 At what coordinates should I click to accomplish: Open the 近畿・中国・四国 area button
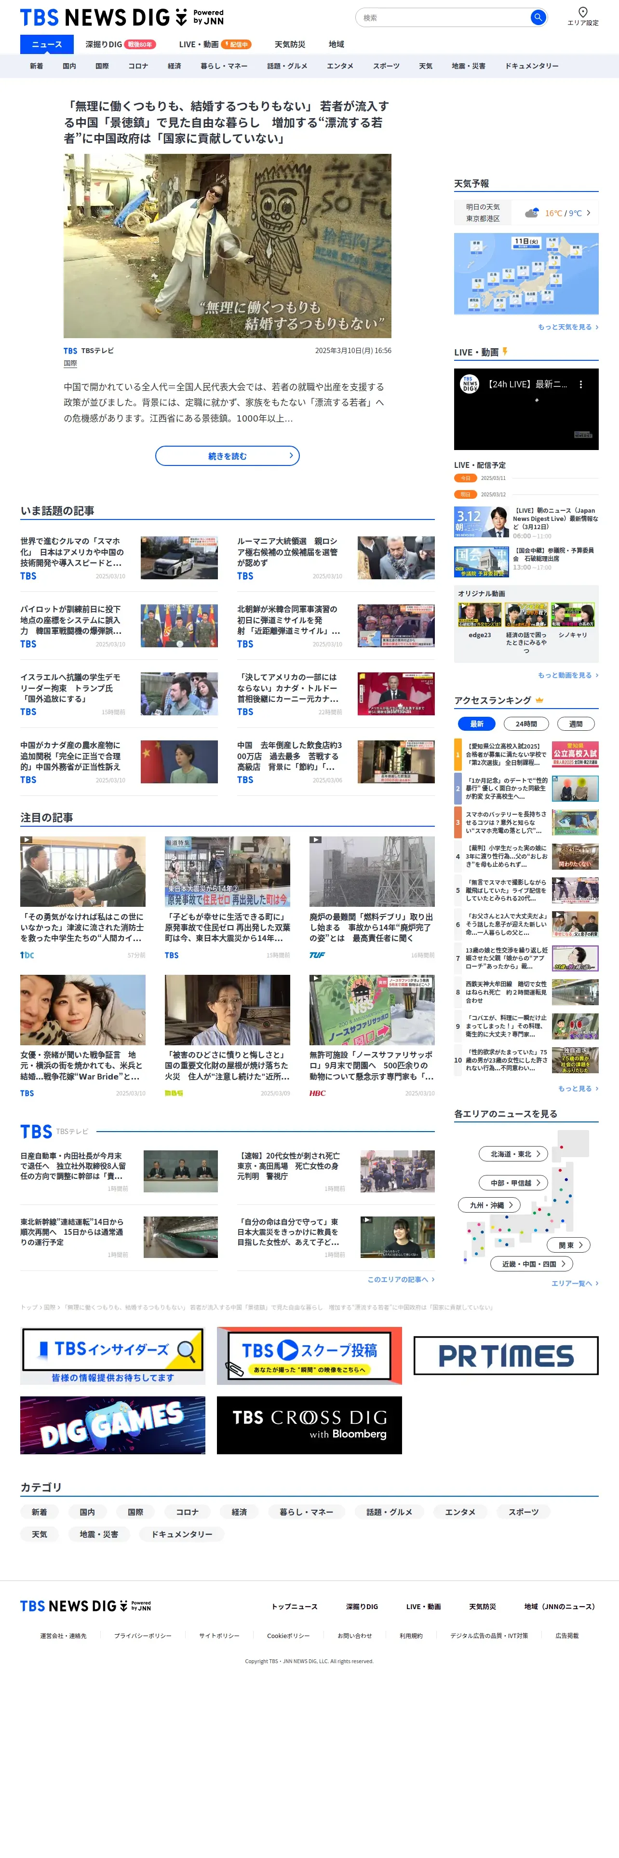click(532, 1264)
